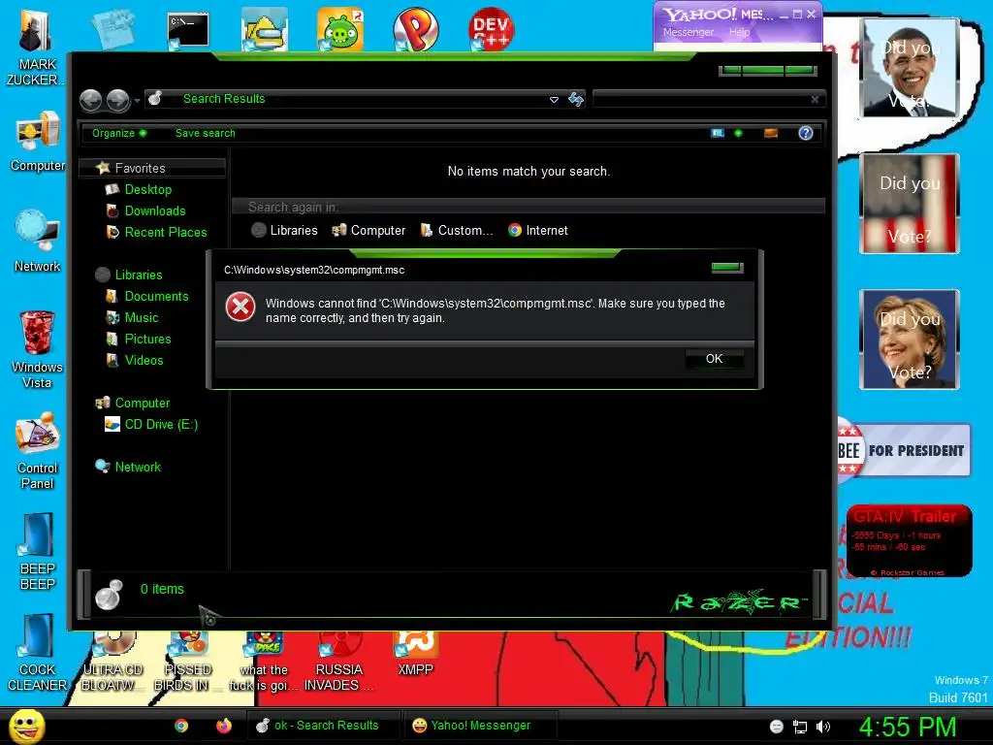Go forward with the Explorer forward arrow
993x745 pixels.
[117, 100]
